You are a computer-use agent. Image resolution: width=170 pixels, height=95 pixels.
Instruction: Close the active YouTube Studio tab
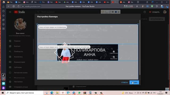[117, 2]
